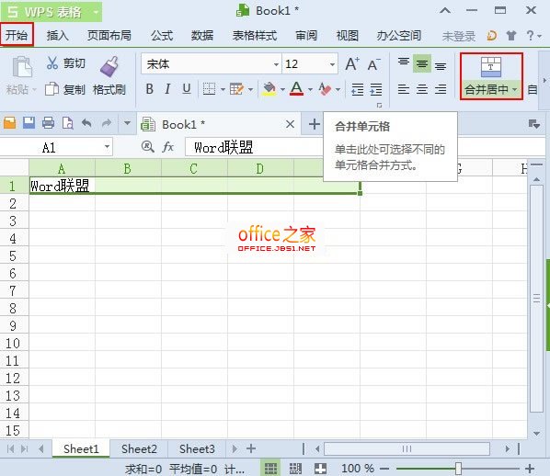This screenshot has width=550, height=476.
Task: Click the fx insert function icon
Action: click(x=168, y=146)
